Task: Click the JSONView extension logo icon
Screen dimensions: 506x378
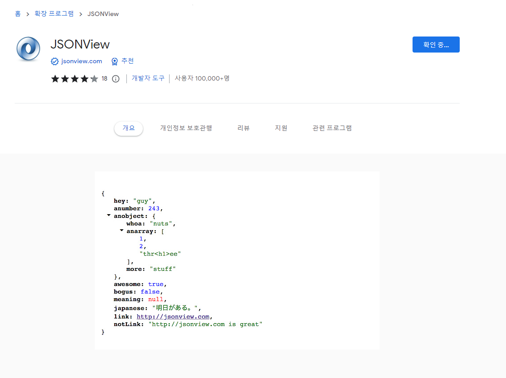Action: click(x=28, y=49)
